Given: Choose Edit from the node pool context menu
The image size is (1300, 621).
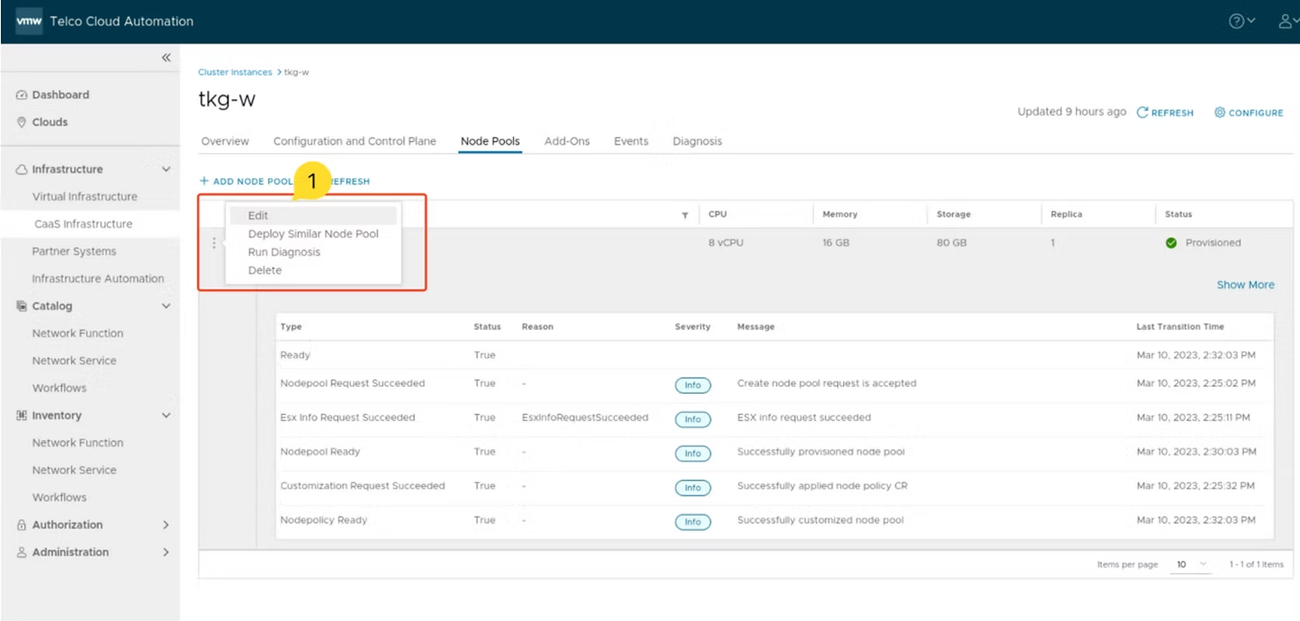Looking at the screenshot, I should [x=257, y=215].
